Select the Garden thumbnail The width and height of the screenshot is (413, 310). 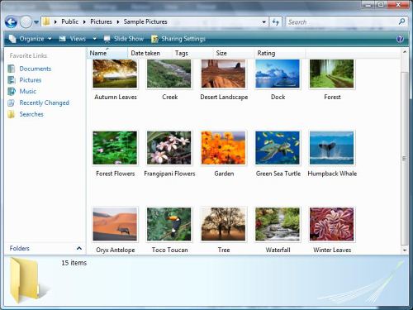pyautogui.click(x=223, y=148)
